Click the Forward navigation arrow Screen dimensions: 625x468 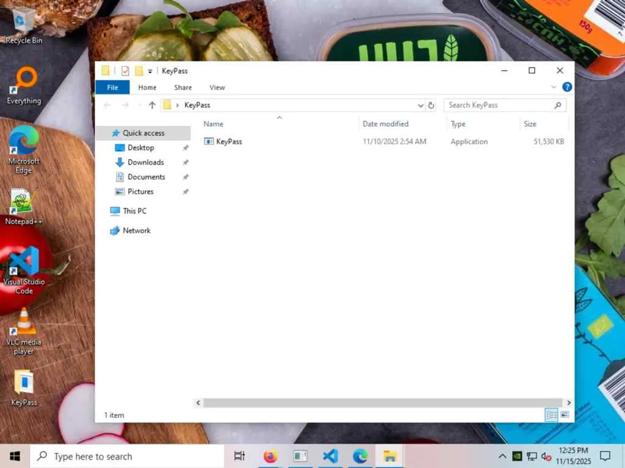(x=125, y=105)
